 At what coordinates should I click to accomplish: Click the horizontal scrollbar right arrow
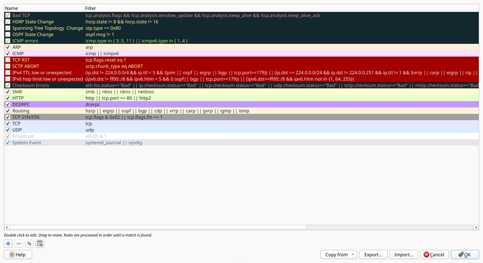[476, 227]
